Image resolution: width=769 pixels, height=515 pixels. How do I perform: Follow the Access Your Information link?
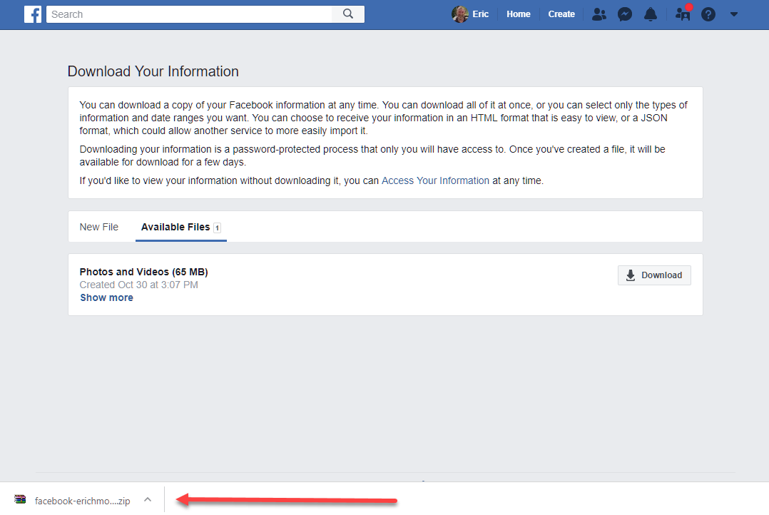435,180
